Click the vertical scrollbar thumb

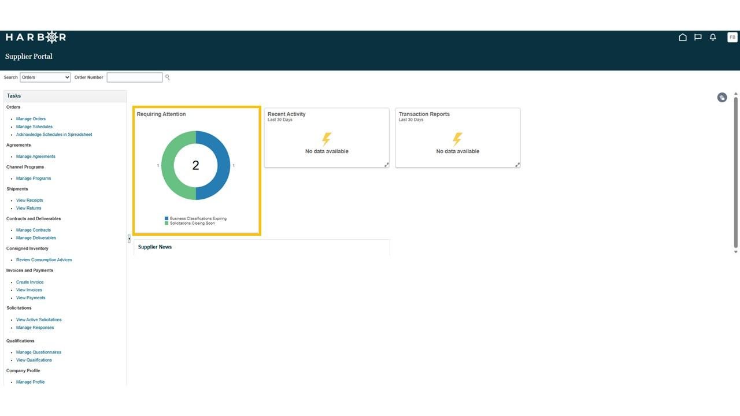click(x=736, y=173)
